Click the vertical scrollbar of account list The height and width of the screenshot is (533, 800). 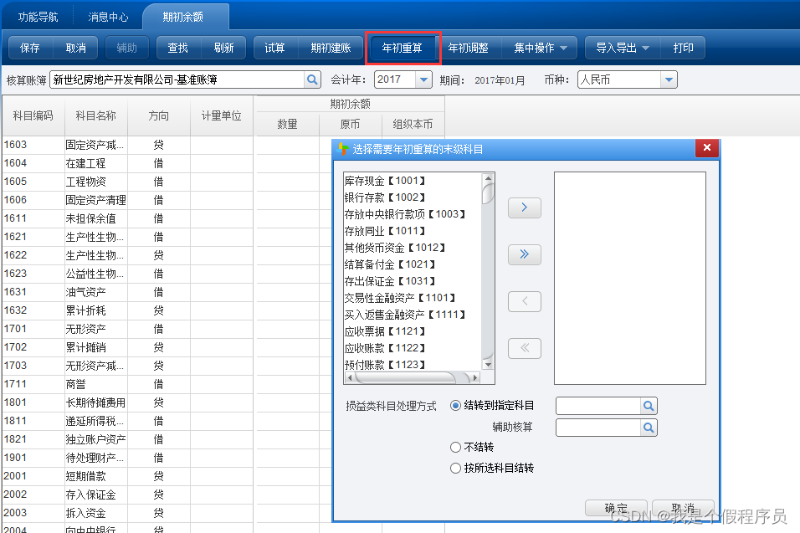point(488,271)
